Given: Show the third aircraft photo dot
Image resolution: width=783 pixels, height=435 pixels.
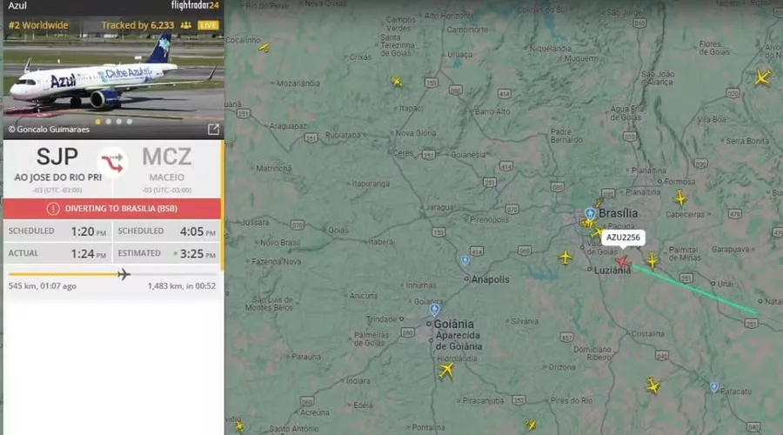Looking at the screenshot, I should (x=119, y=121).
